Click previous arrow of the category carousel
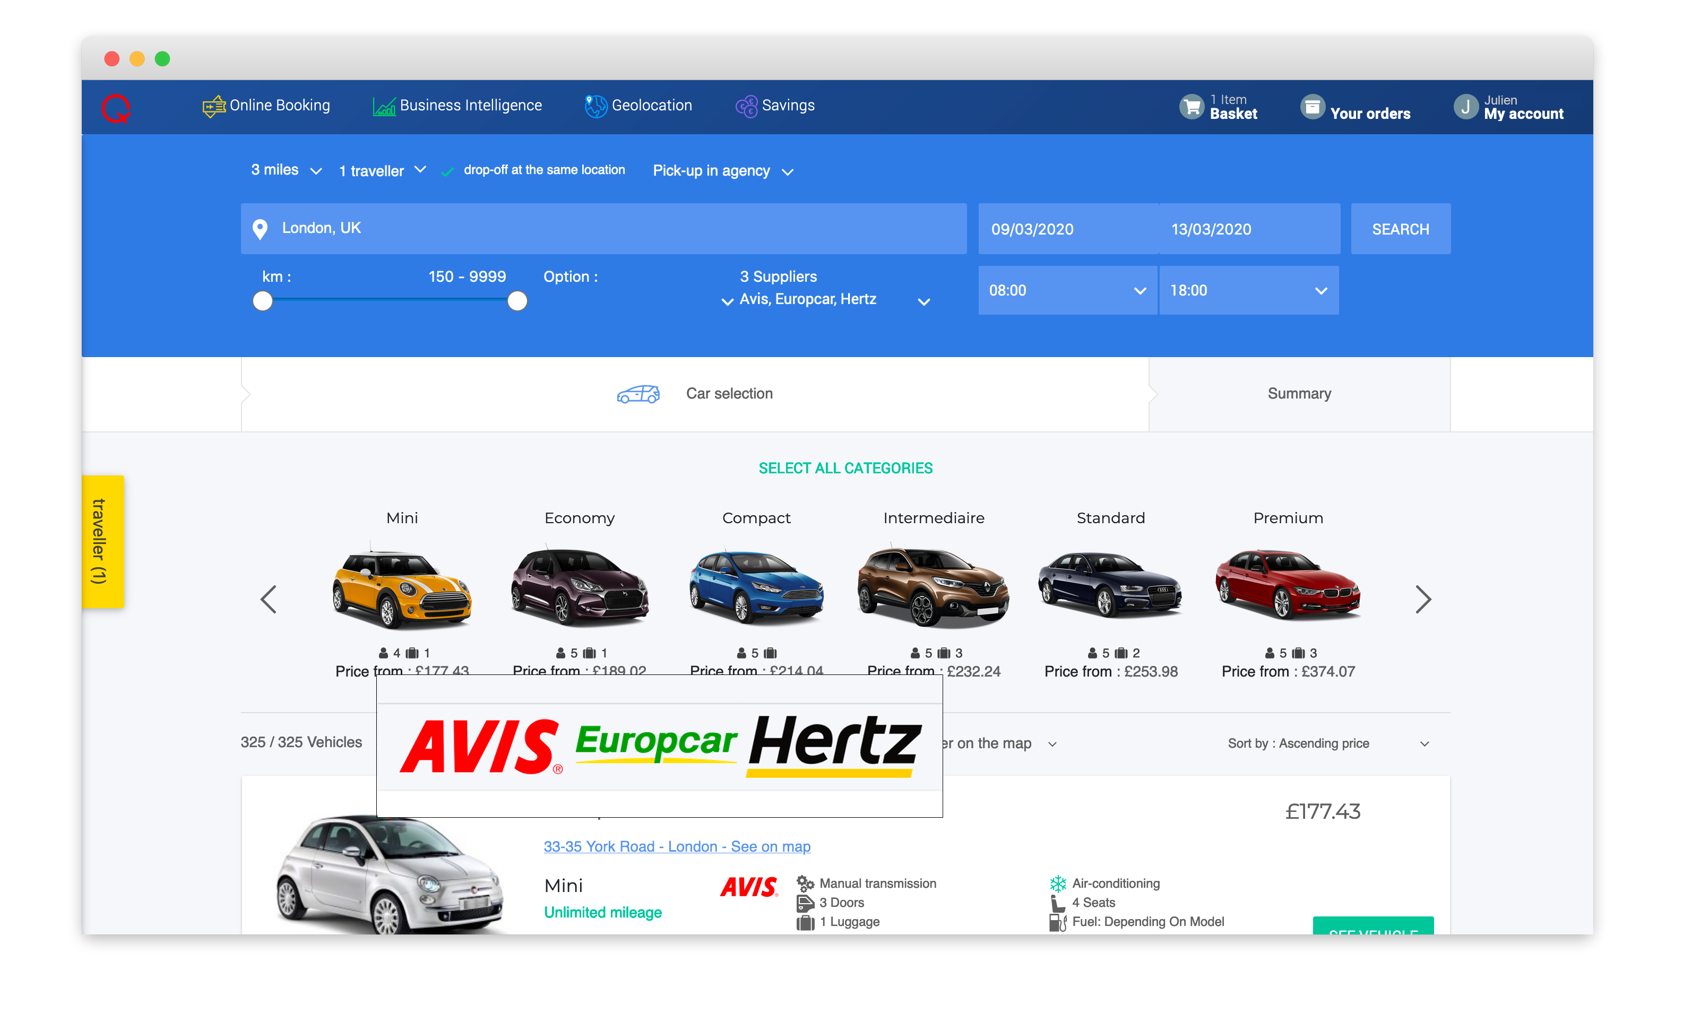Screen dimensions: 1692x1013 click(268, 599)
